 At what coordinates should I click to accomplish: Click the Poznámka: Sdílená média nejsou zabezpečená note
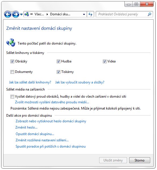75,108
